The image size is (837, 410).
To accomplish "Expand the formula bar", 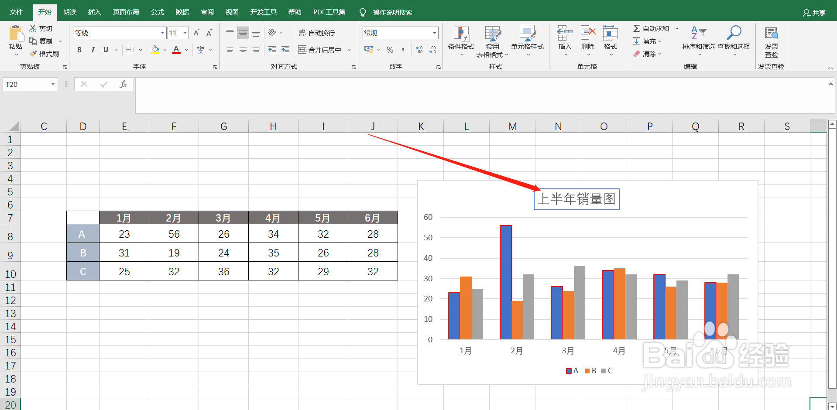I will click(x=830, y=84).
